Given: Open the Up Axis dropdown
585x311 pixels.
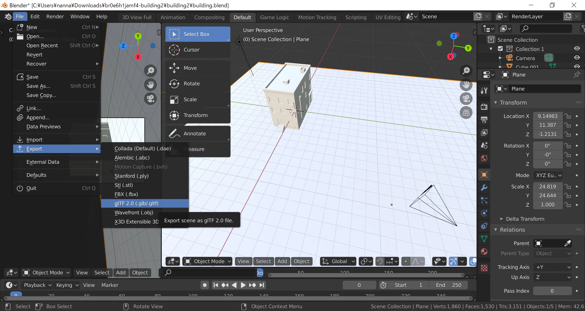Looking at the screenshot, I should point(552,277).
